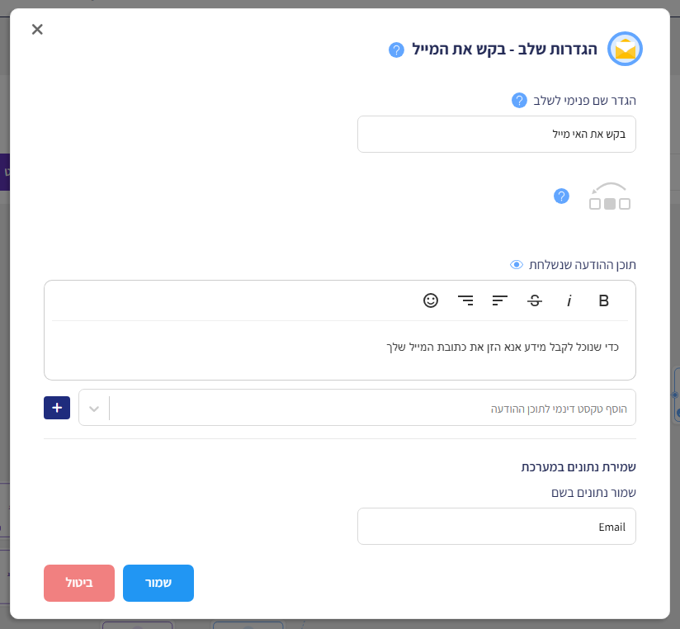Open the add dynamic text combo box

click(357, 407)
